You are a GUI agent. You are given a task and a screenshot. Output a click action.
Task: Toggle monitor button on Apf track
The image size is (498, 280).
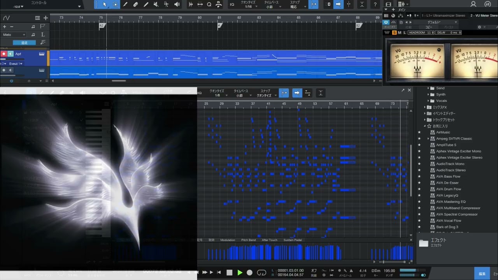coord(11,54)
